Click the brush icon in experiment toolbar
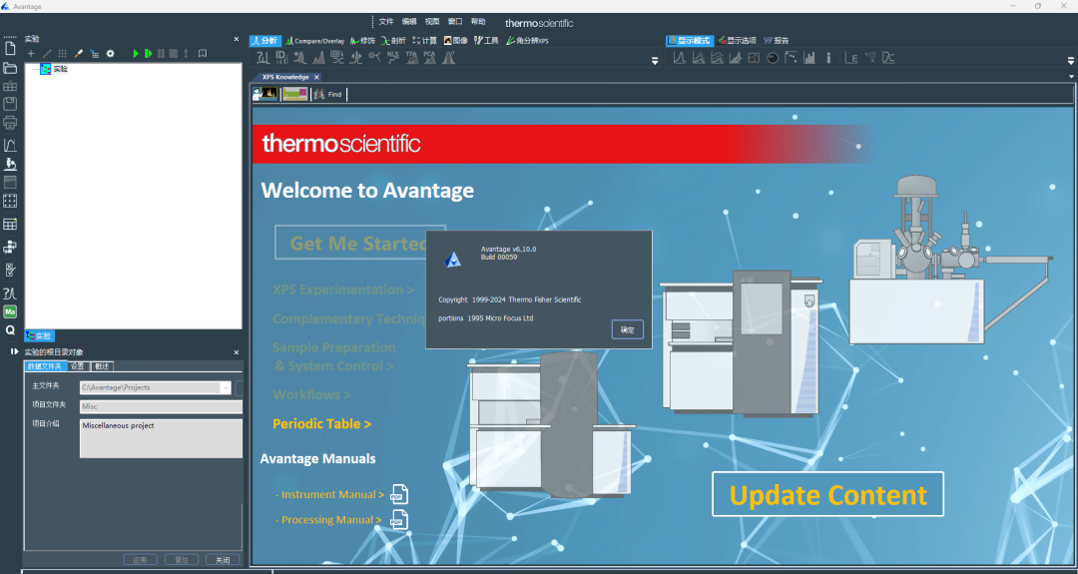 [x=79, y=54]
